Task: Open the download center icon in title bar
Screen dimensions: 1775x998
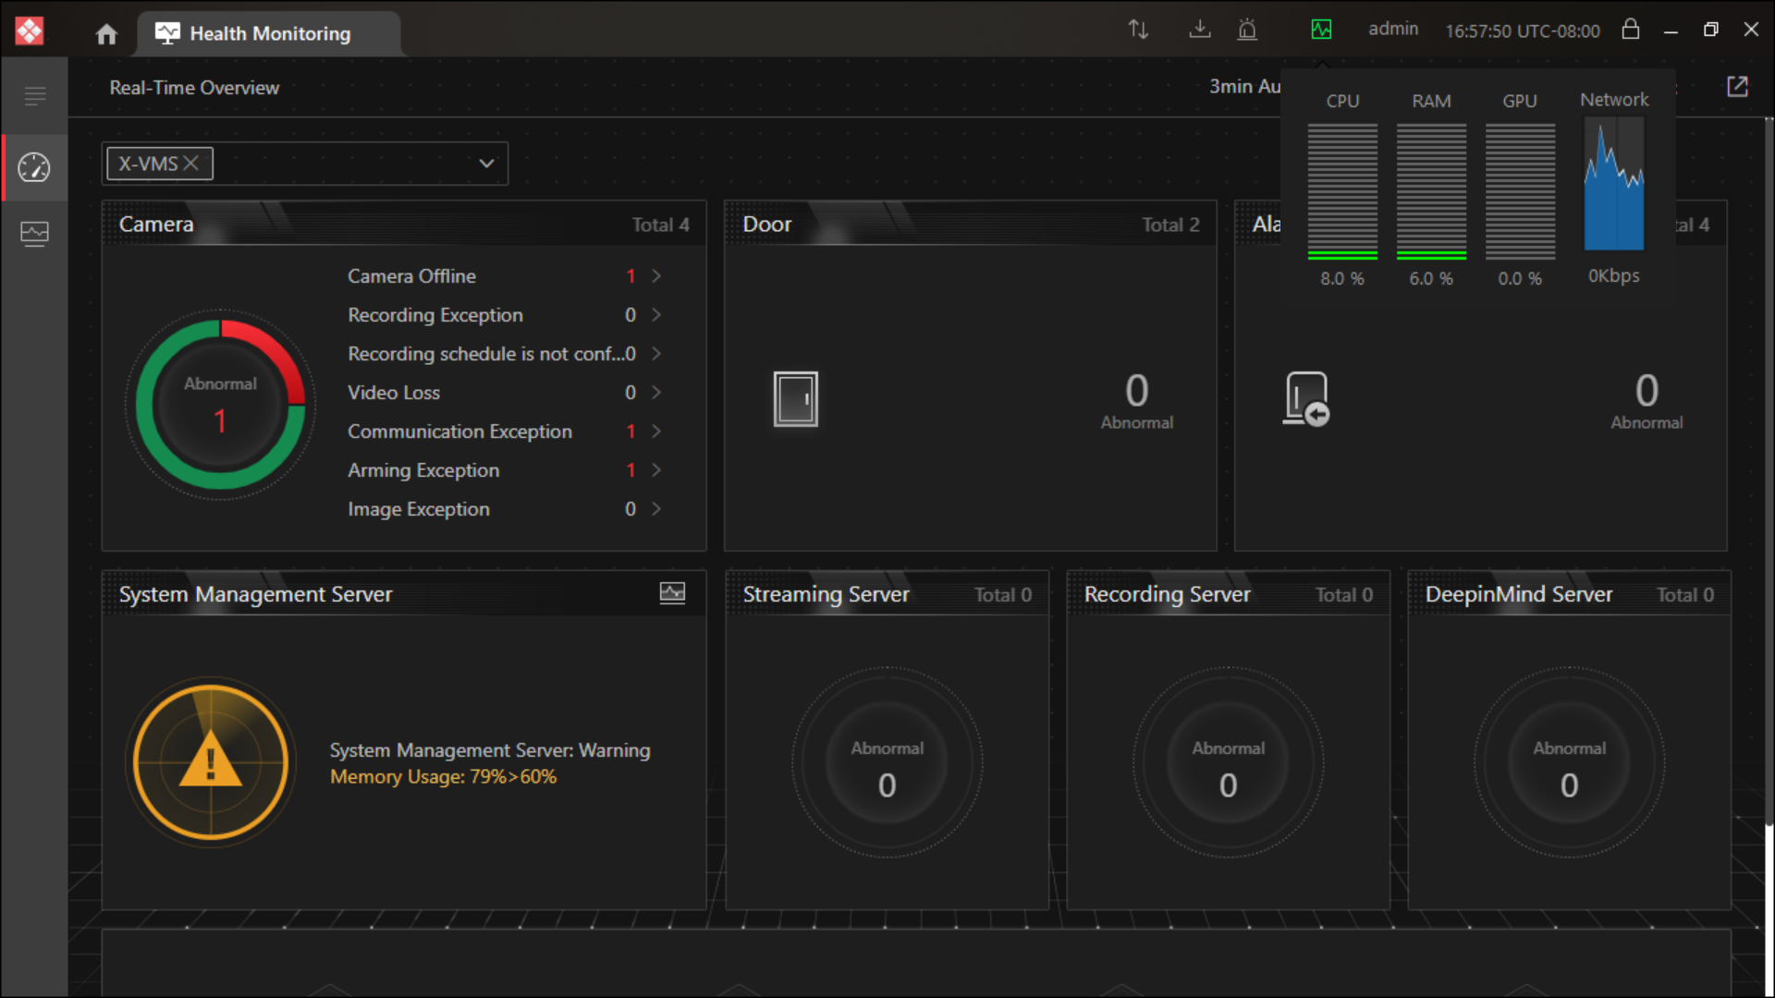Action: click(1199, 30)
